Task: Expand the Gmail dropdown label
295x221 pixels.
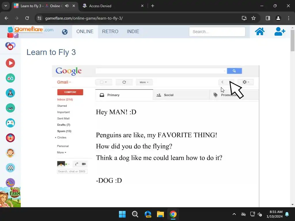Action: [x=64, y=82]
